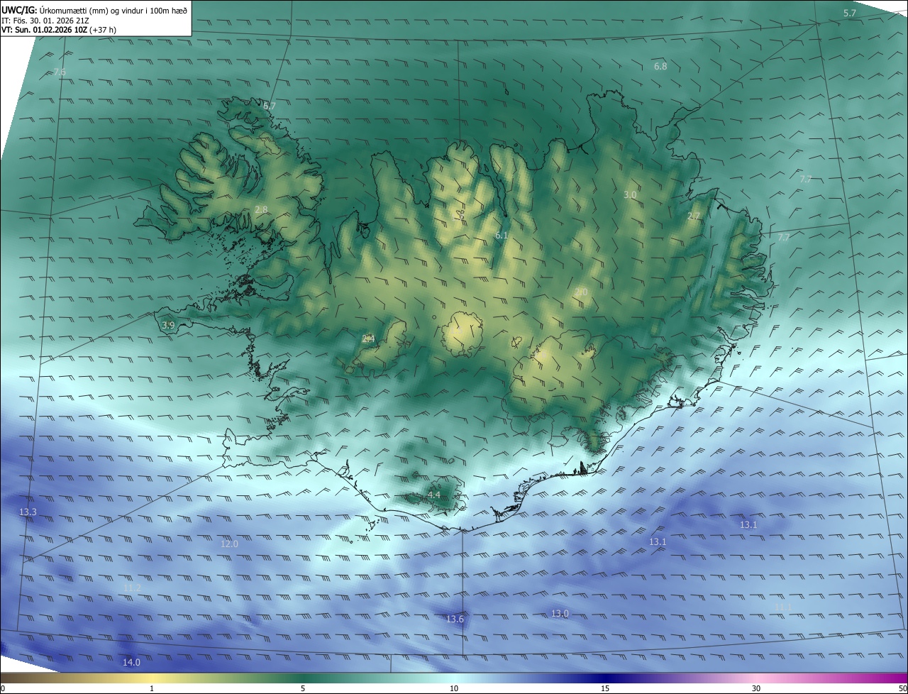Click the color scale tick label 30
Image resolution: width=908 pixels, height=694 pixels.
[756, 688]
